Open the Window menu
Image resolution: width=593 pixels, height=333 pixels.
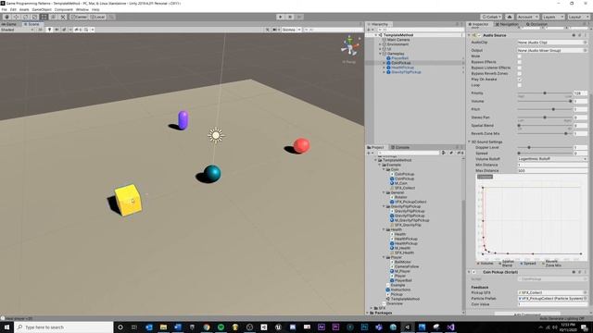[x=82, y=9]
